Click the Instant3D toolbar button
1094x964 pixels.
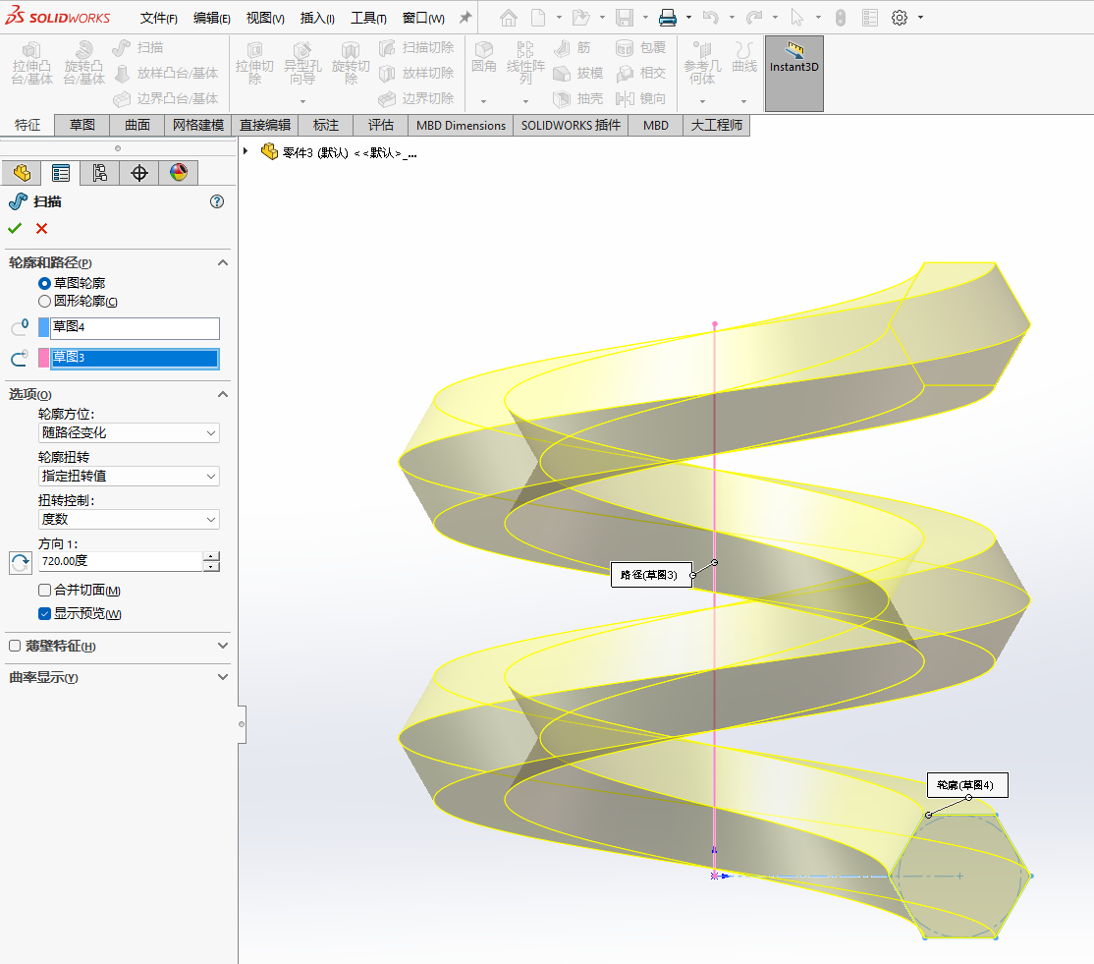[793, 58]
